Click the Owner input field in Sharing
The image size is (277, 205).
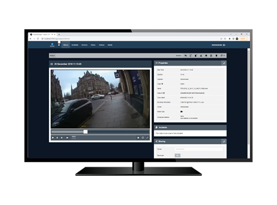click(x=199, y=149)
